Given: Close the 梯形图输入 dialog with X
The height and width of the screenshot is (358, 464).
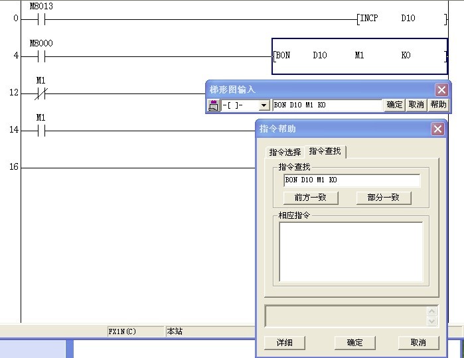Looking at the screenshot, I should coord(441,89).
